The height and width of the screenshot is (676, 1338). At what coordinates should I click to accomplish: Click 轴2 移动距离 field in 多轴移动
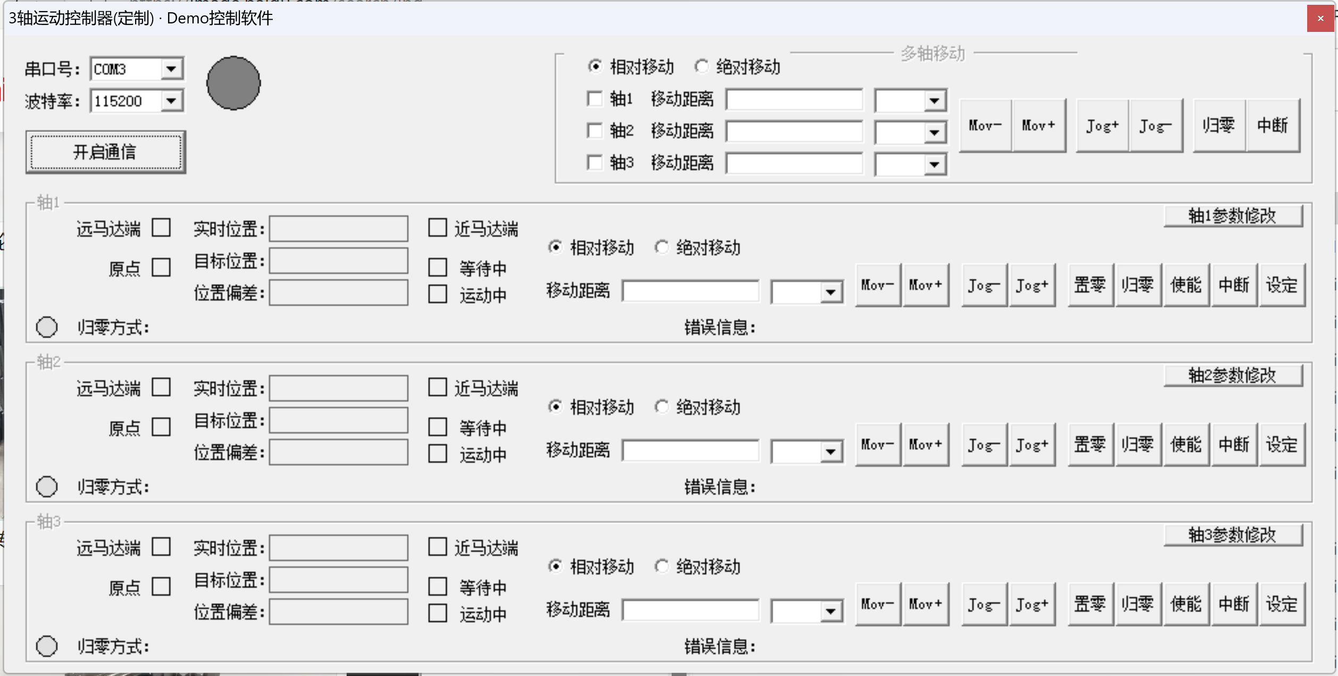point(795,131)
